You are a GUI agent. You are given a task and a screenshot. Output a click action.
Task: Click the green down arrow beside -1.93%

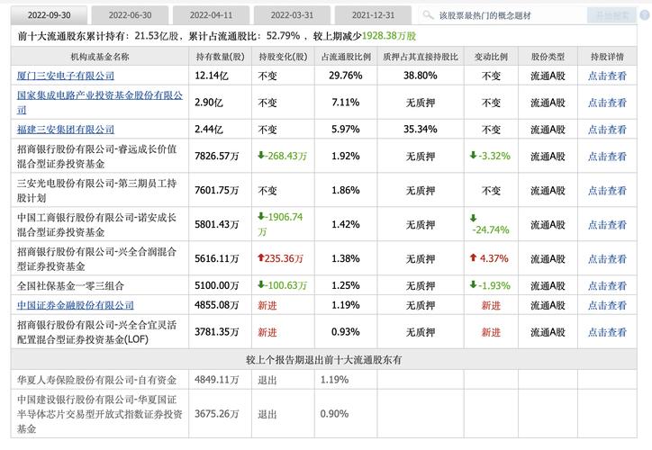click(473, 284)
